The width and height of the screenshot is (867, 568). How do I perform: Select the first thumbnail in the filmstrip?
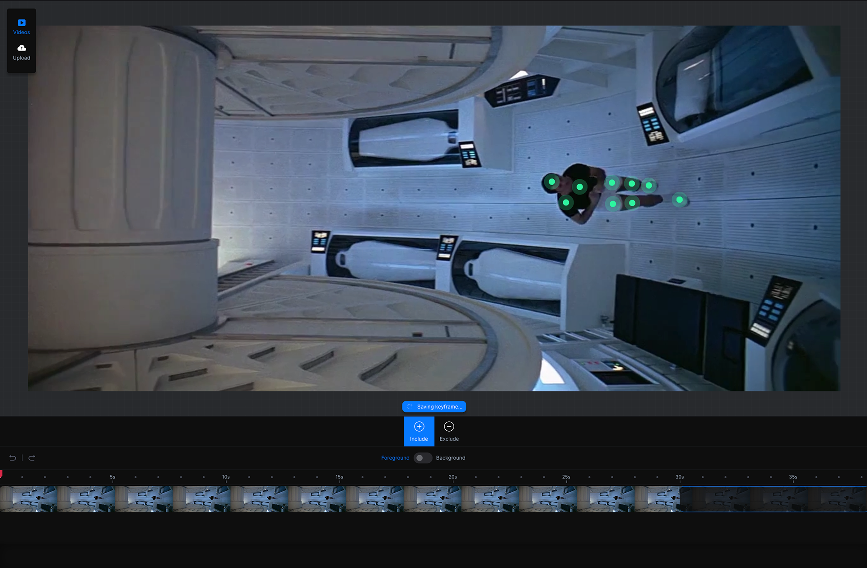[x=29, y=499]
